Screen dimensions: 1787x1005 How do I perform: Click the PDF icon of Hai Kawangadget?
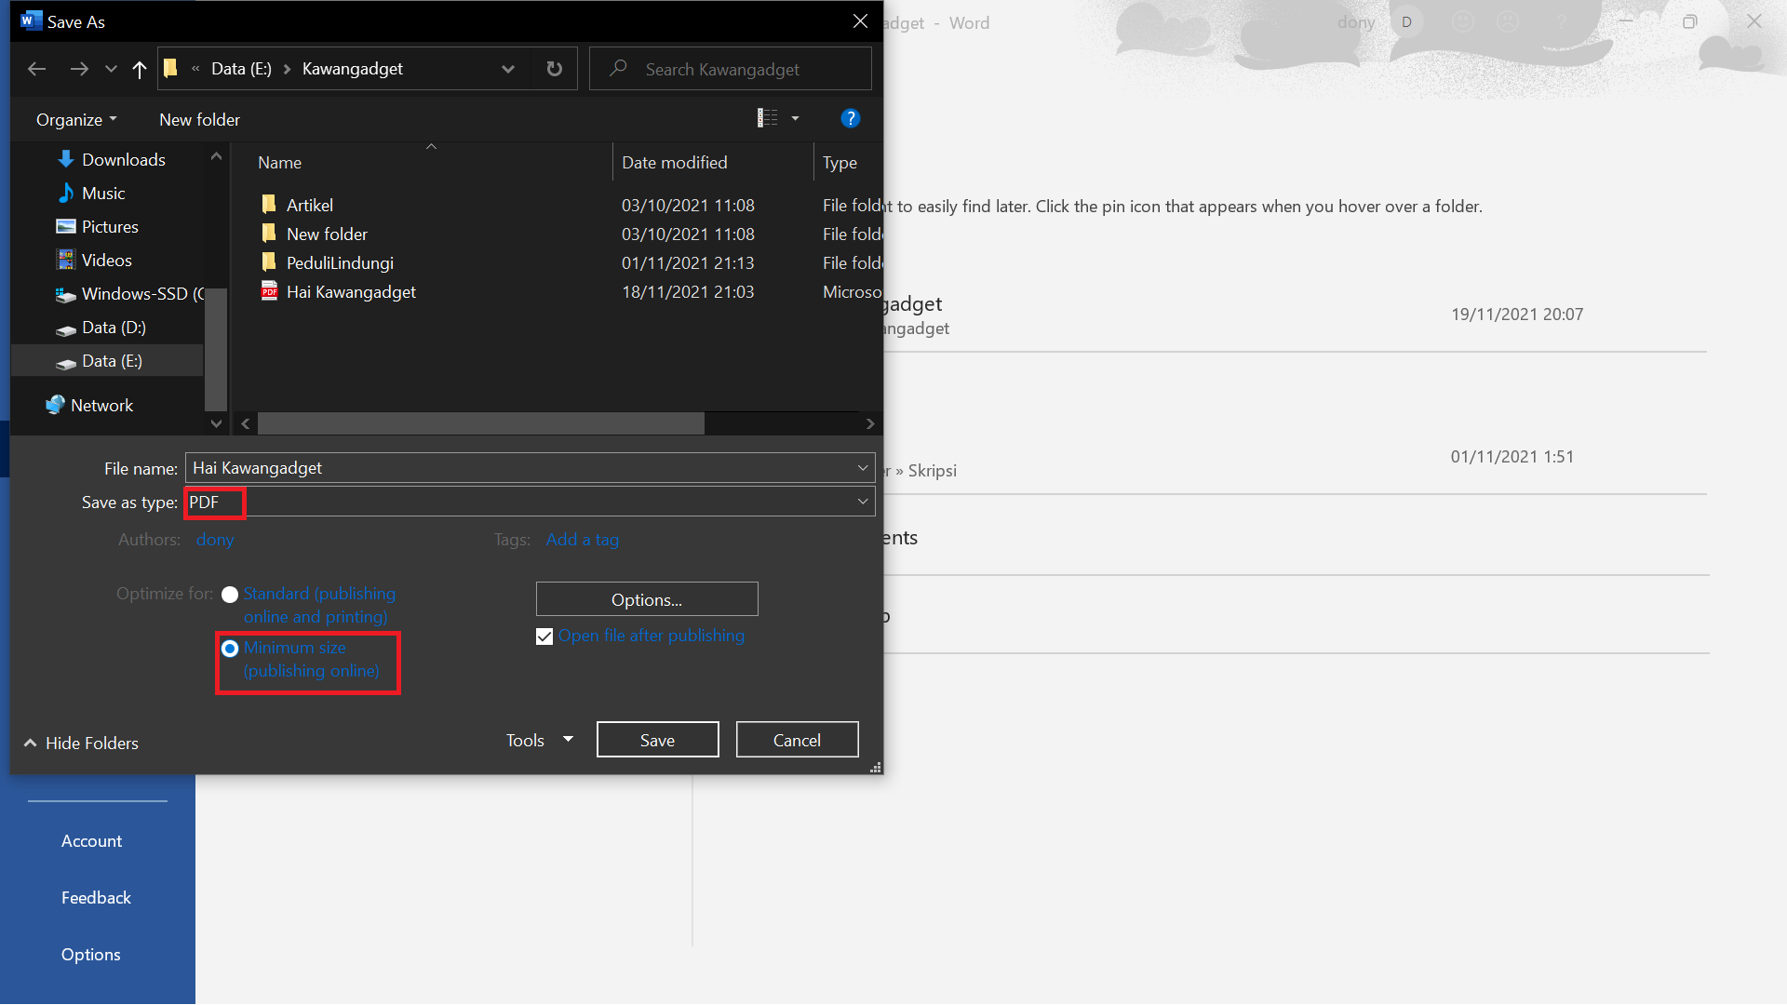coord(269,291)
